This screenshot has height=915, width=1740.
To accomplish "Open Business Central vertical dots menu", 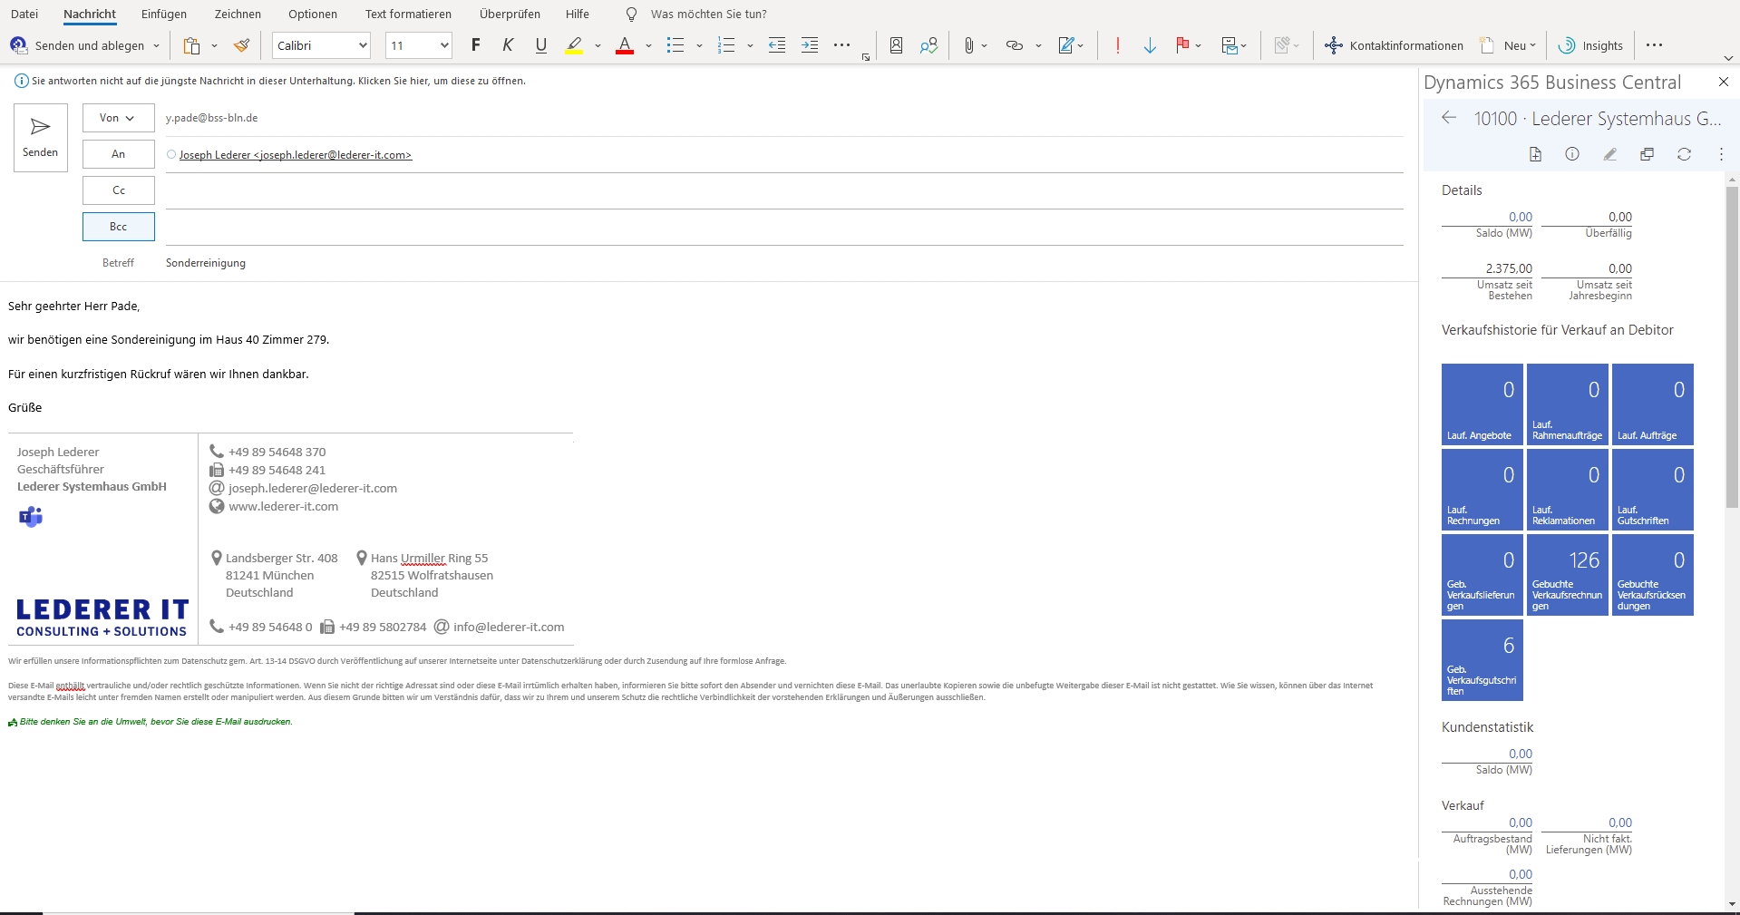I will click(1721, 154).
